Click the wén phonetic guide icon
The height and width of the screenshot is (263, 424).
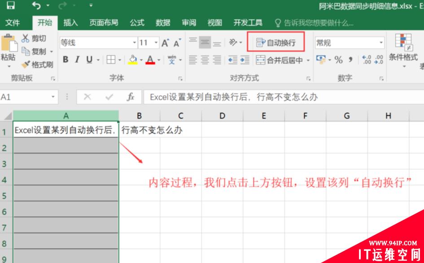coord(172,60)
